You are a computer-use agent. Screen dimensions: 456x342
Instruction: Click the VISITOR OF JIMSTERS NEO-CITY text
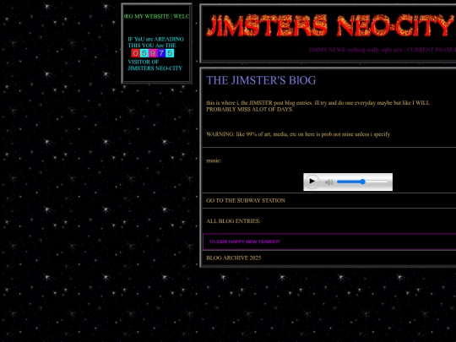tap(155, 65)
